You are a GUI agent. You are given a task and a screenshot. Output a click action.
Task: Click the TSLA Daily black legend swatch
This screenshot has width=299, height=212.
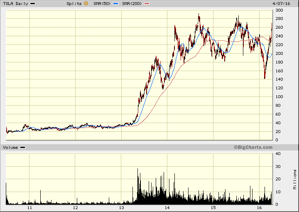click(33, 3)
